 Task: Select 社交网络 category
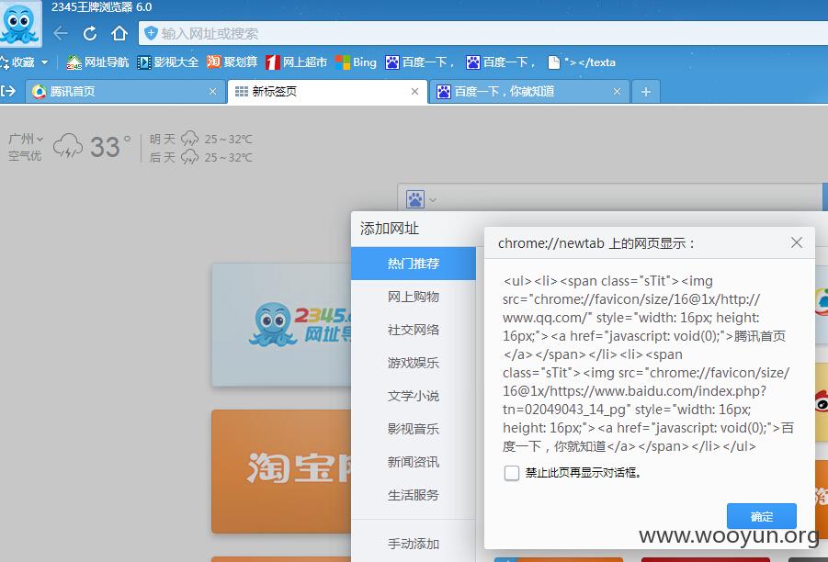(x=413, y=330)
